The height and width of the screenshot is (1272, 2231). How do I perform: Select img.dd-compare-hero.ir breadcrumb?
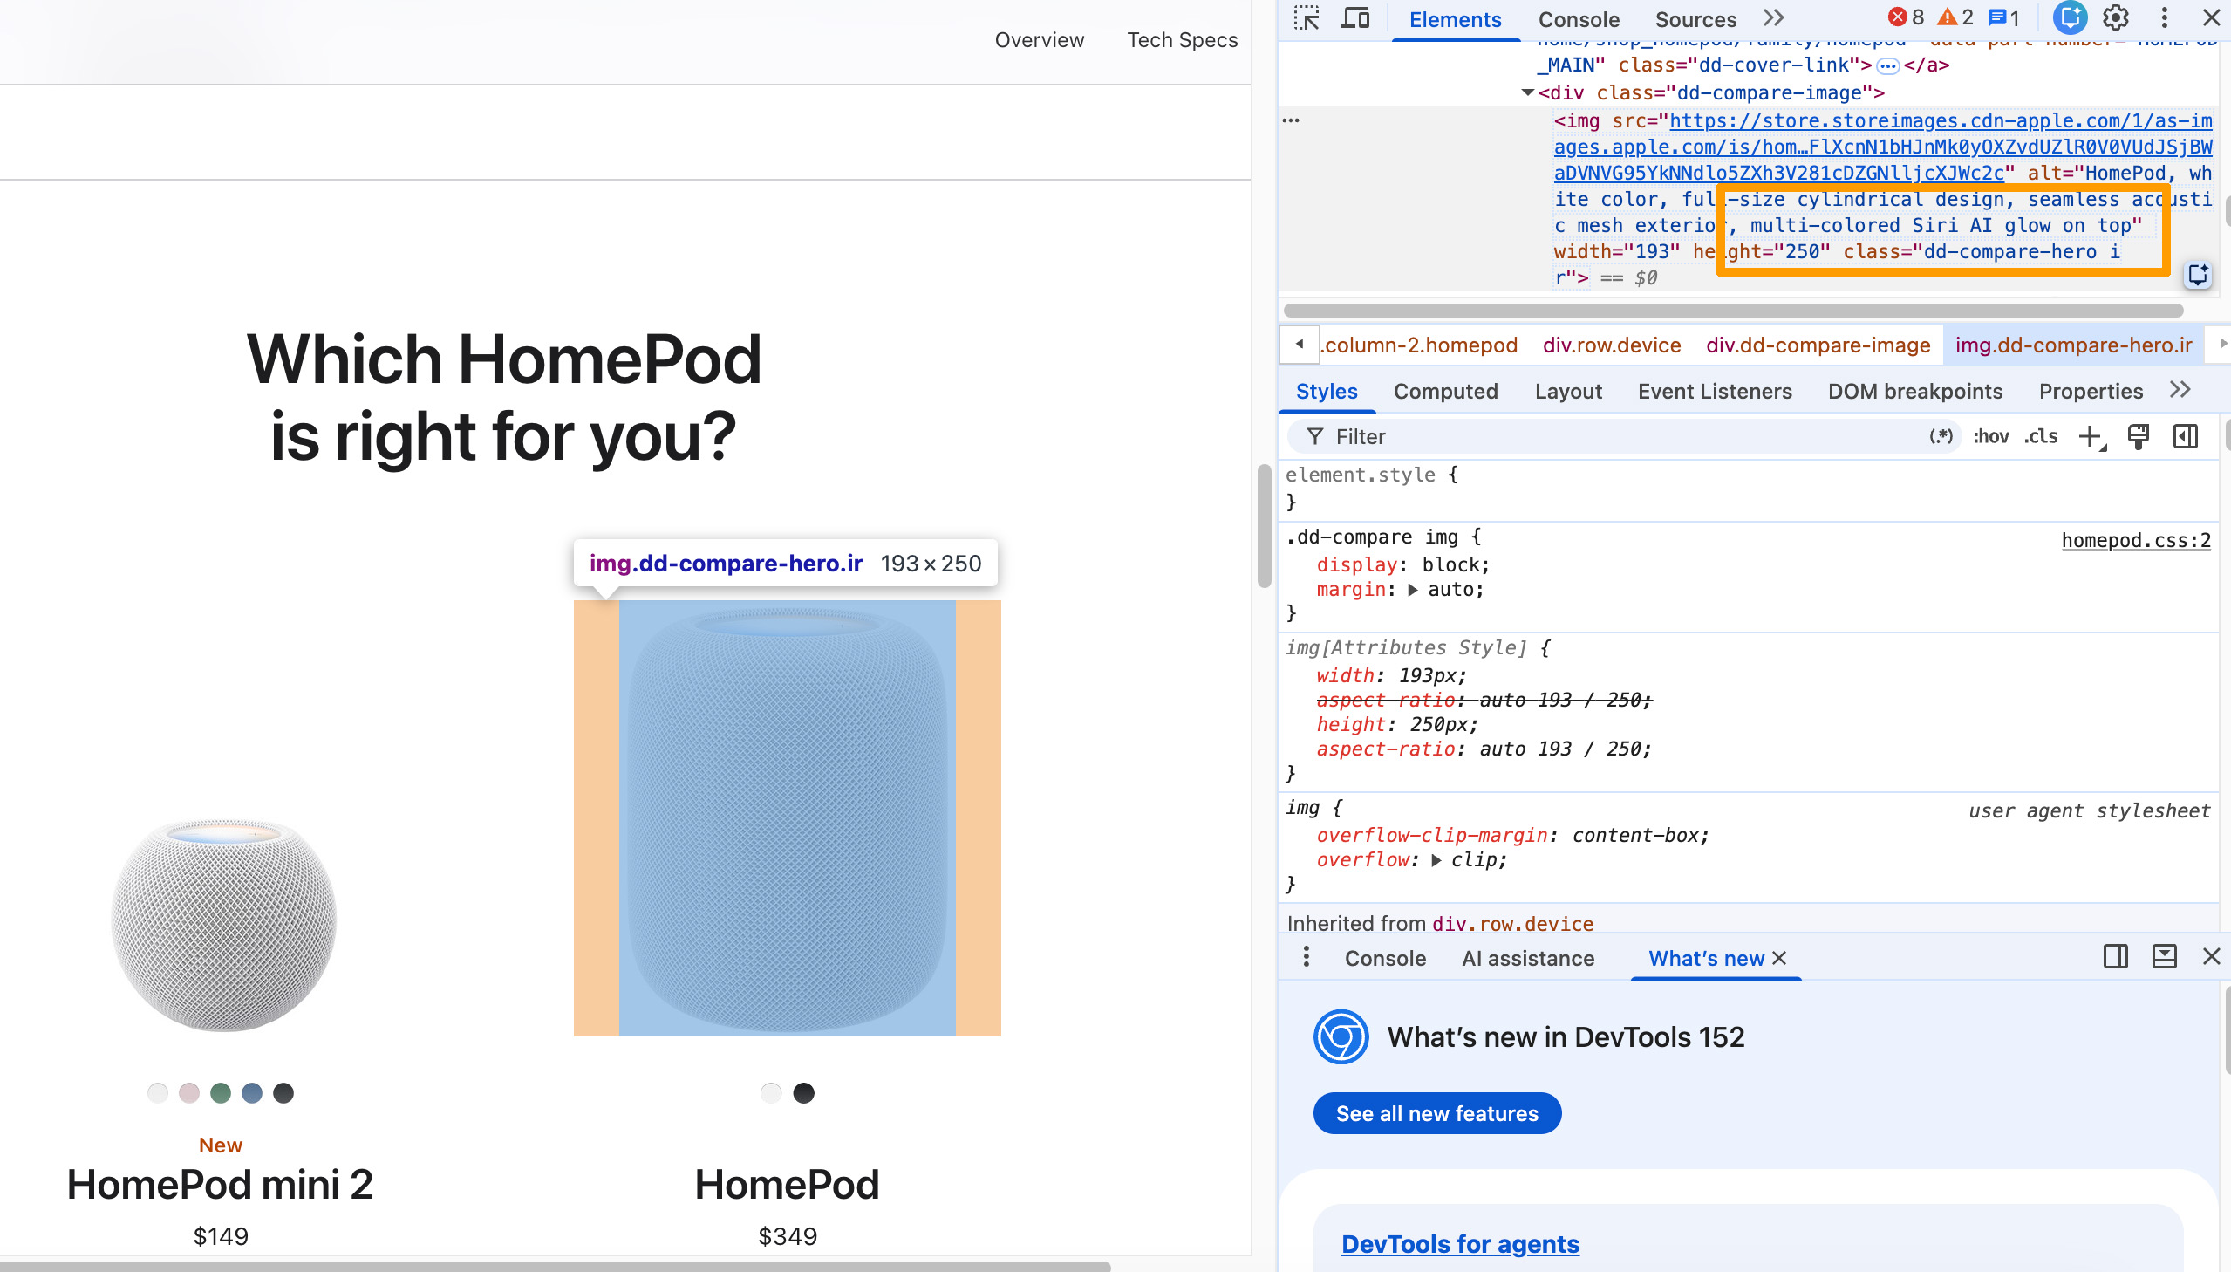tap(2073, 345)
